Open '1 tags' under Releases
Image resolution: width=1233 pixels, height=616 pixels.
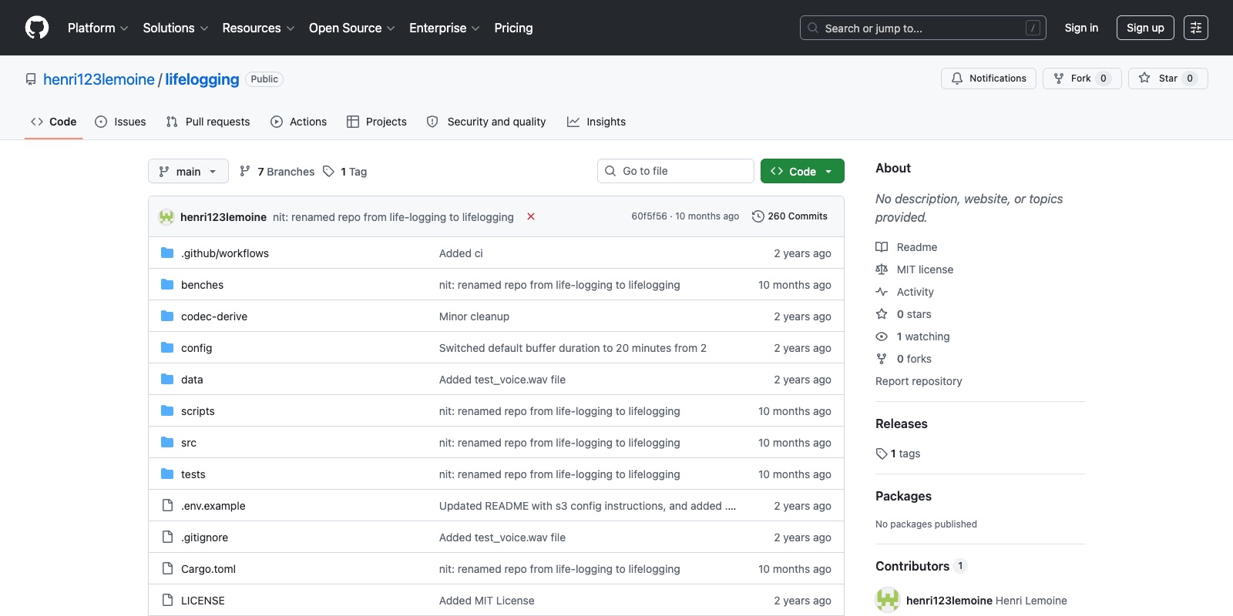tap(898, 454)
